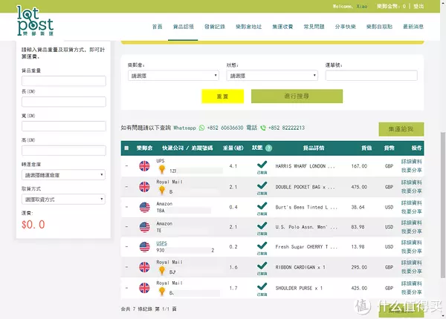Click the item text 'SHOULDER PURSE x 1'
Viewport: 446px width, 319px height.
[x=299, y=288]
